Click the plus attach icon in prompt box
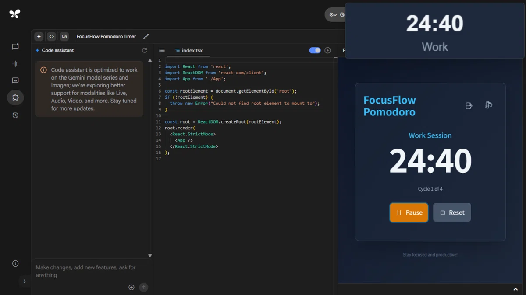Image resolution: width=526 pixels, height=295 pixels. point(131,287)
